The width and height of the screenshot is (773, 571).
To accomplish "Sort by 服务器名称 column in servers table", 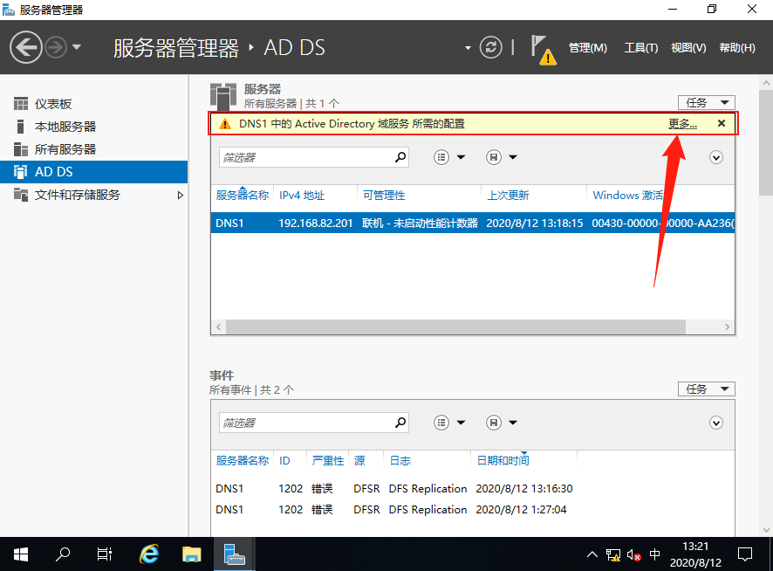I will (x=242, y=196).
